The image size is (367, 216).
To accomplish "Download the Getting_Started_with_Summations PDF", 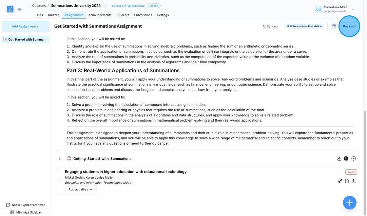I will [339, 158].
